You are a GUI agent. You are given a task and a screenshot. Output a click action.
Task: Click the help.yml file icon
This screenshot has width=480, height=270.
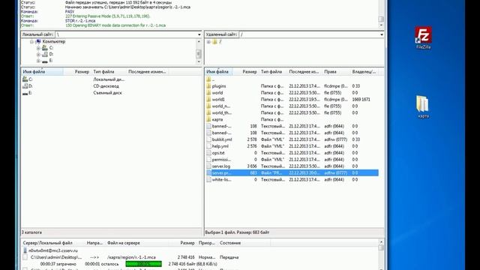(x=208, y=146)
